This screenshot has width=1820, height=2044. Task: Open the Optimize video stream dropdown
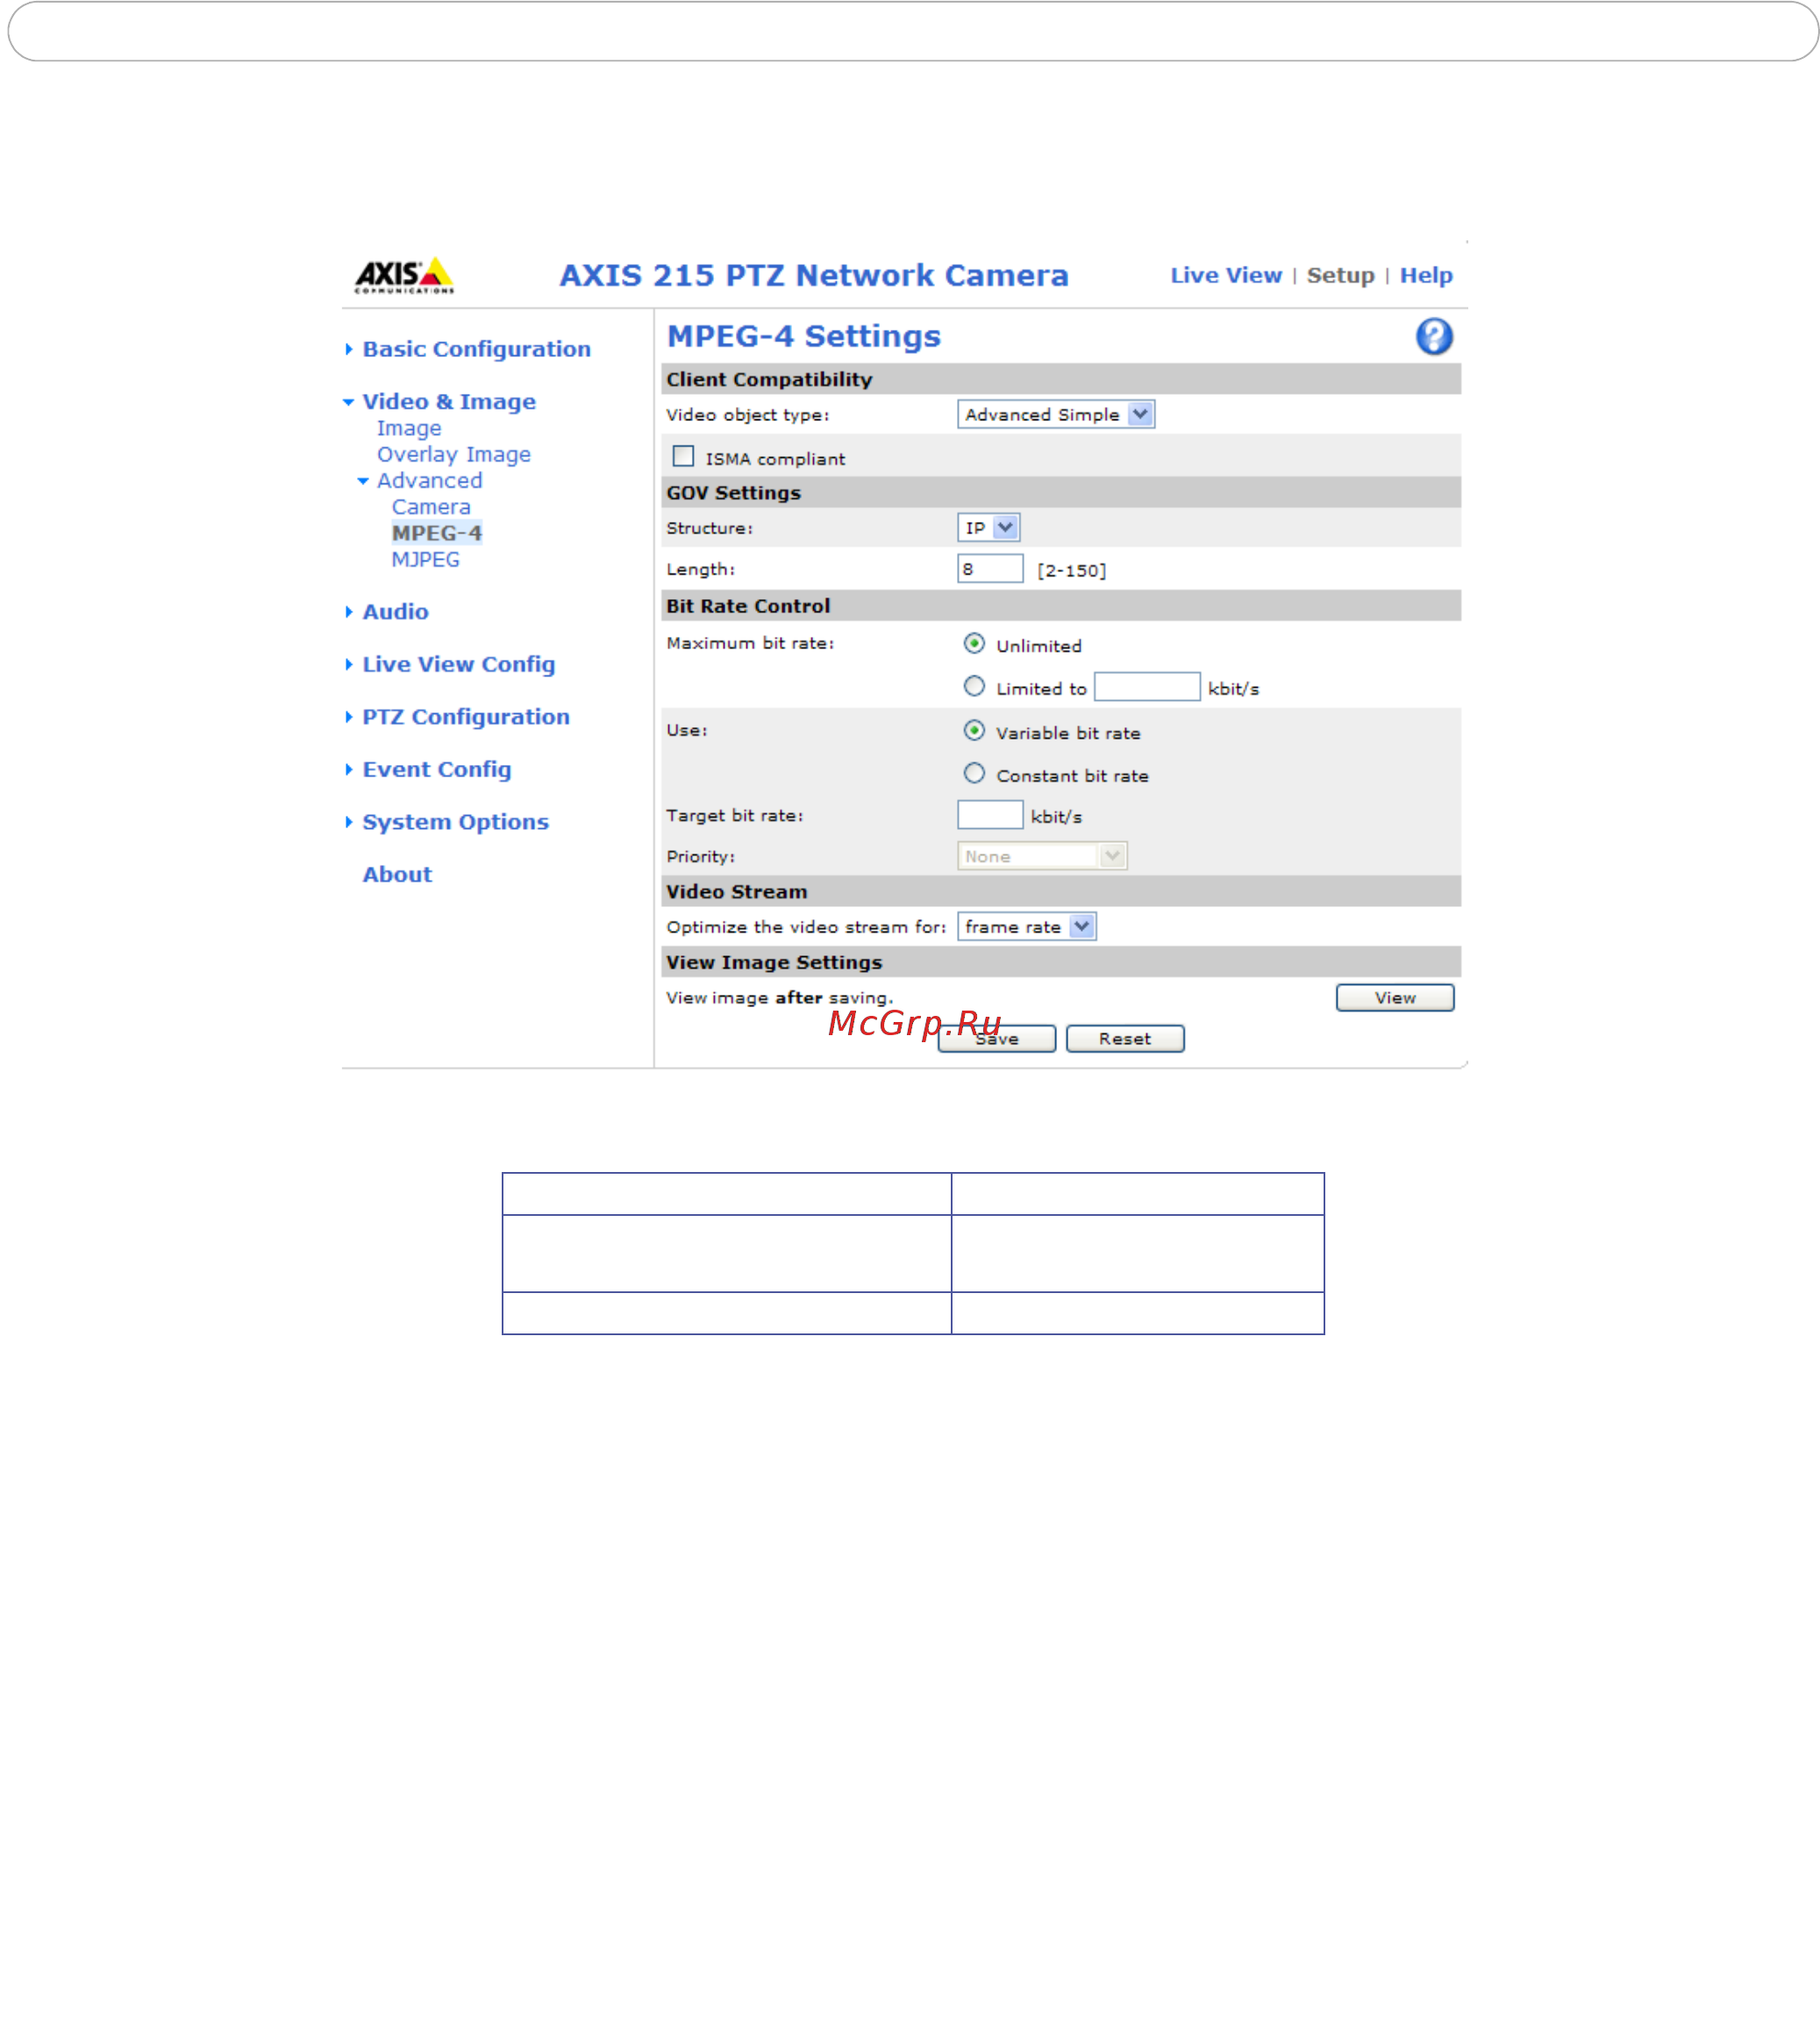(x=1026, y=926)
